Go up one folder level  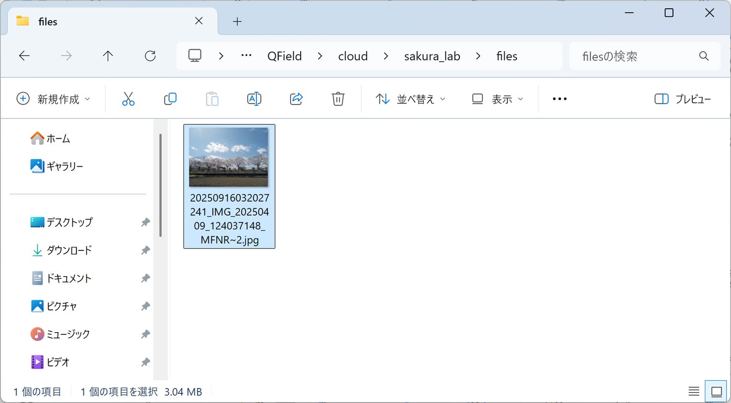[x=108, y=56]
